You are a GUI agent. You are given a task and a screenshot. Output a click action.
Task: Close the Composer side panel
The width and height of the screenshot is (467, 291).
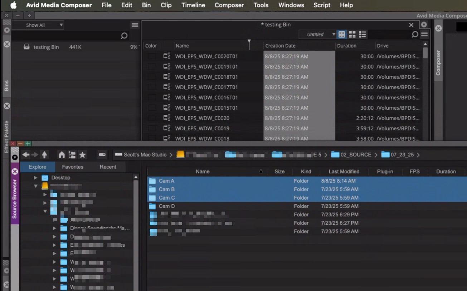(438, 28)
